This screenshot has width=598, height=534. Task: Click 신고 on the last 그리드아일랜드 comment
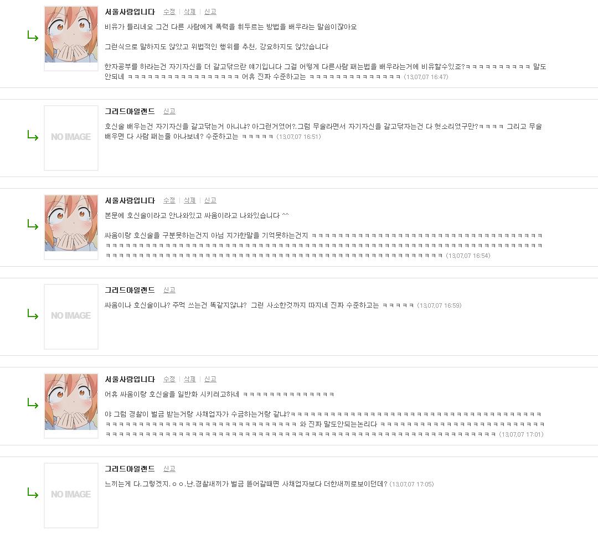pos(169,469)
